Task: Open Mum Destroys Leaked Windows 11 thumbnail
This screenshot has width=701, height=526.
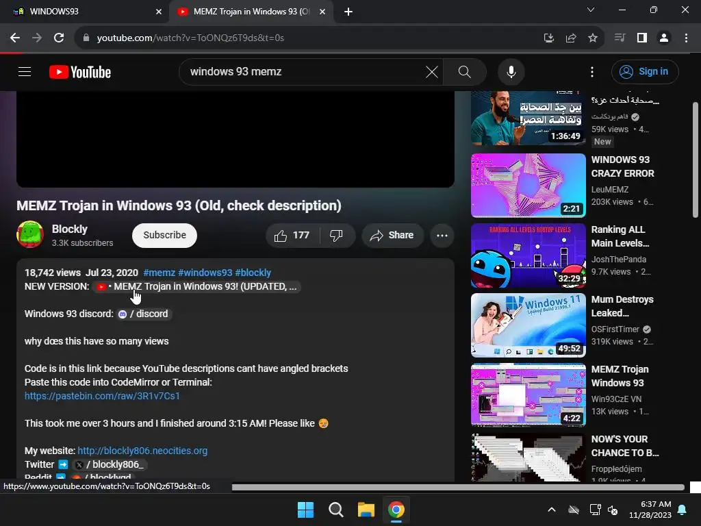Action: (x=528, y=325)
